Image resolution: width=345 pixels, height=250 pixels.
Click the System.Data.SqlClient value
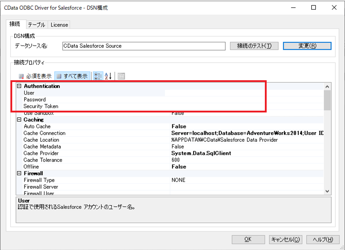pyautogui.click(x=201, y=153)
